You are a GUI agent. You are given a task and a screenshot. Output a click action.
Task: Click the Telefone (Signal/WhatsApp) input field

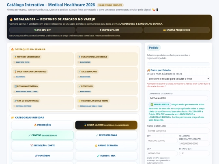pos(194,143)
